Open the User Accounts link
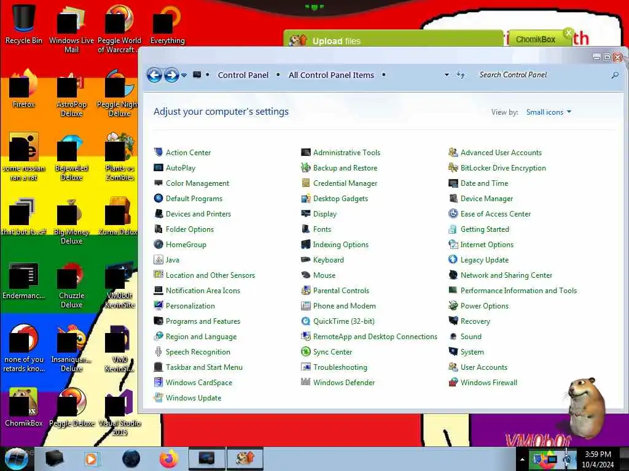This screenshot has width=629, height=471. click(x=484, y=367)
